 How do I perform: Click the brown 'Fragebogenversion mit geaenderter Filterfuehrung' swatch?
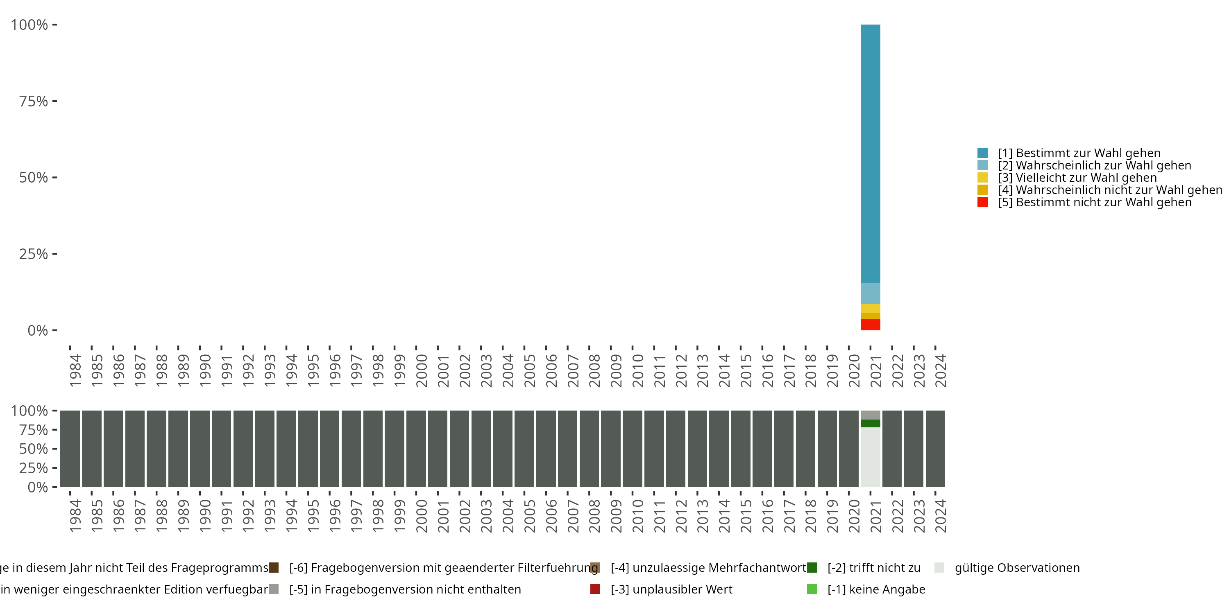click(274, 568)
